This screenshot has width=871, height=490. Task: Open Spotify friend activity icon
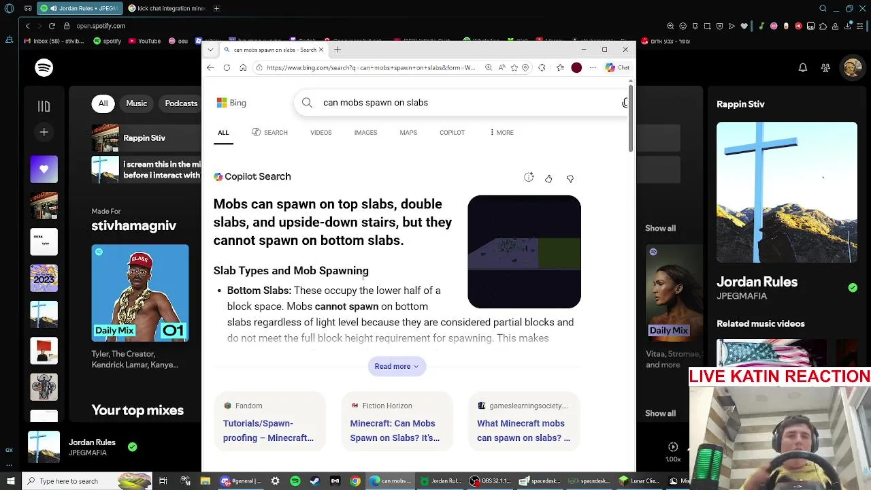[825, 67]
